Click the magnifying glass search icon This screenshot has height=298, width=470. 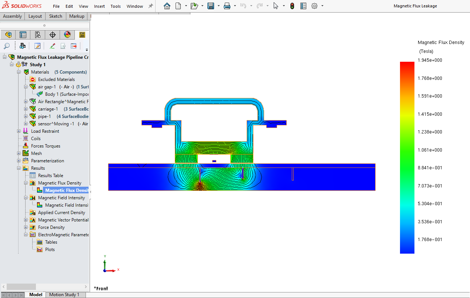click(7, 46)
